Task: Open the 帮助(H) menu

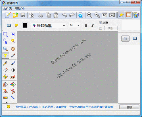Action: click(x=20, y=9)
